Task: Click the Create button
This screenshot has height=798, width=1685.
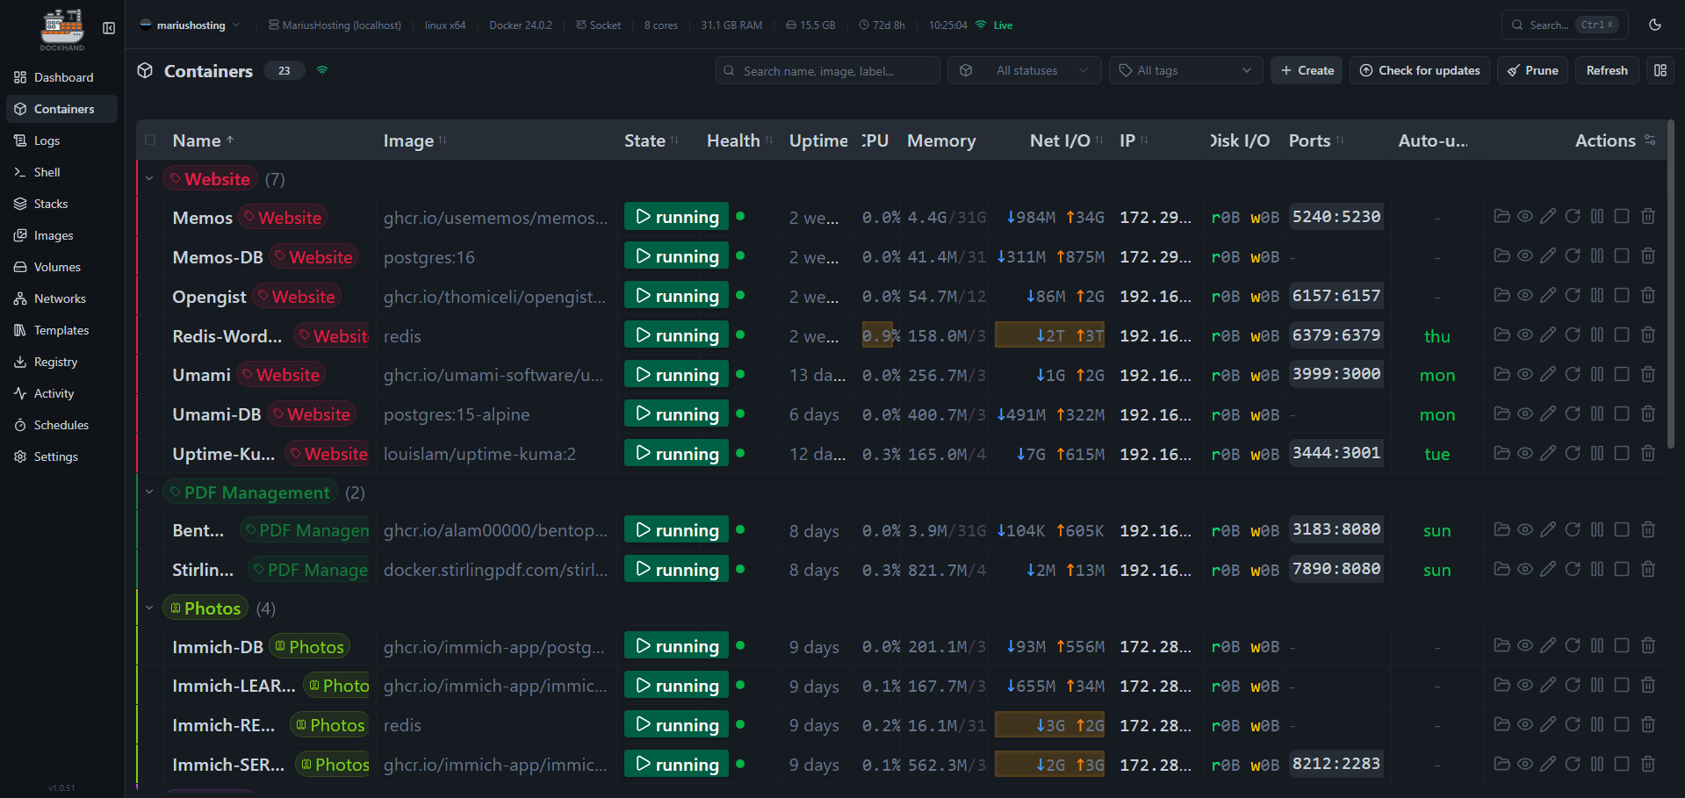Action: [x=1307, y=70]
